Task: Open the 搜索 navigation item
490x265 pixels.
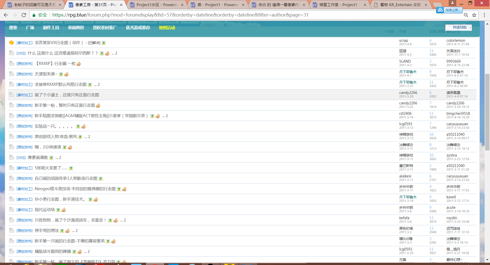Action: pyautogui.click(x=13, y=27)
